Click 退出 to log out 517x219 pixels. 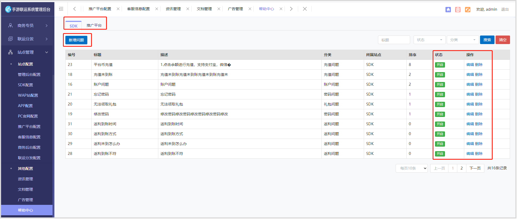505,9
